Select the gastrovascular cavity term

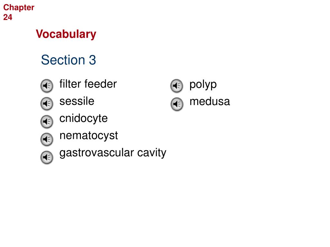click(x=113, y=153)
